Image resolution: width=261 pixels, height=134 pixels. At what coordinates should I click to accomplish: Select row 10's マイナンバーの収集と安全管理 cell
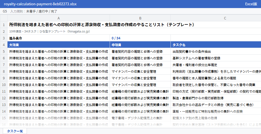pos(140,85)
